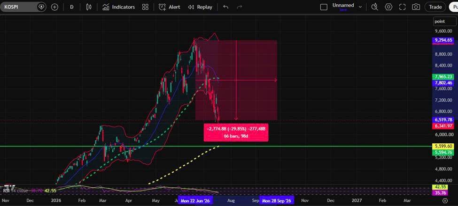Redo the chart action
458x206 pixels.
(x=240, y=7)
